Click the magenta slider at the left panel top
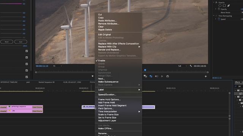 coord(11,4)
